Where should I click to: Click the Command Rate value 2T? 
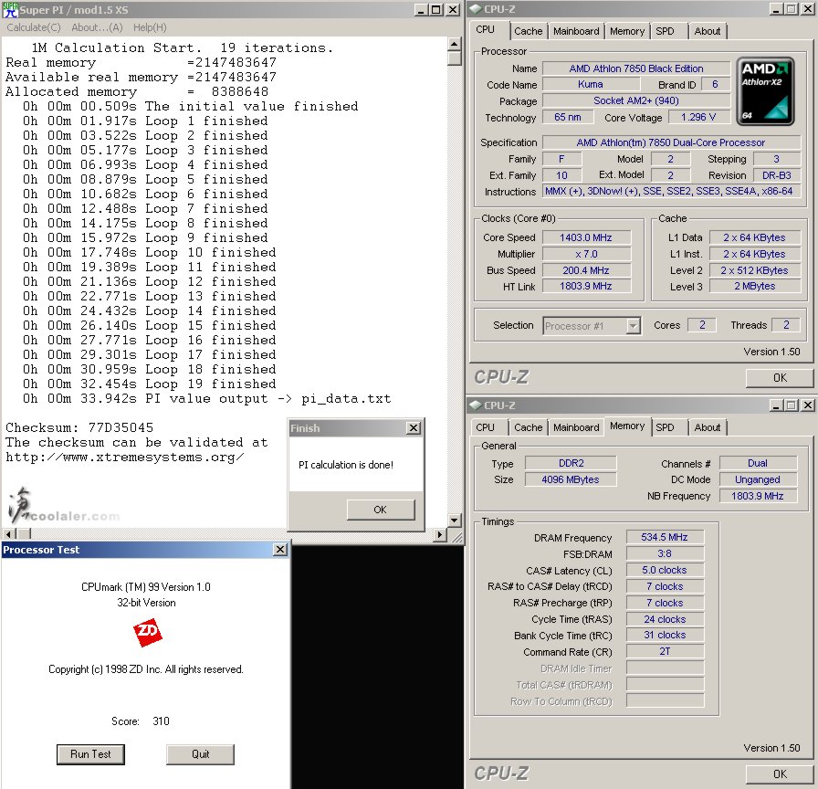[x=665, y=652]
